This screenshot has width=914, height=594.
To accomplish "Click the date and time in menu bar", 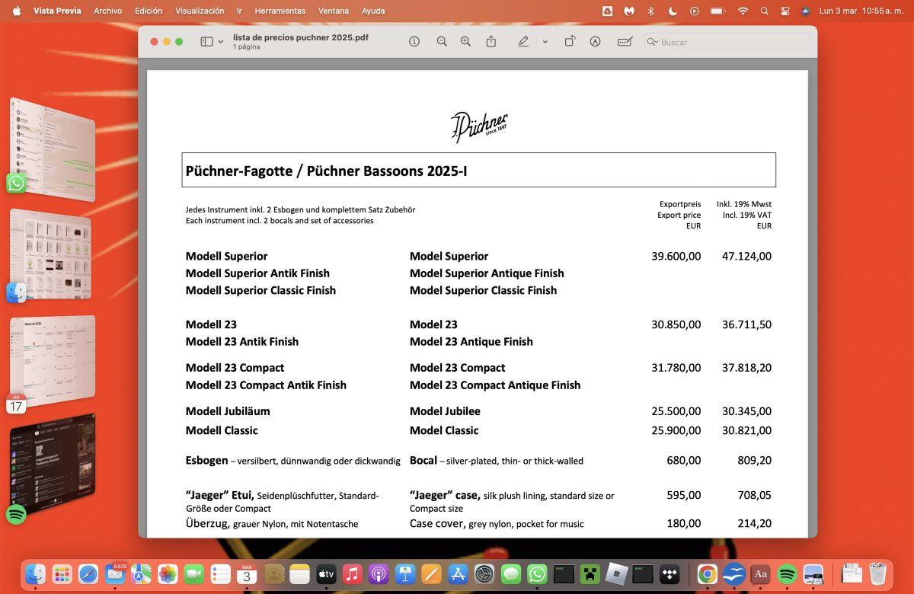I will tap(861, 11).
